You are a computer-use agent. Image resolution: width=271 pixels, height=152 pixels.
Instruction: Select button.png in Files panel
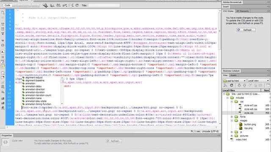pos(250,125)
